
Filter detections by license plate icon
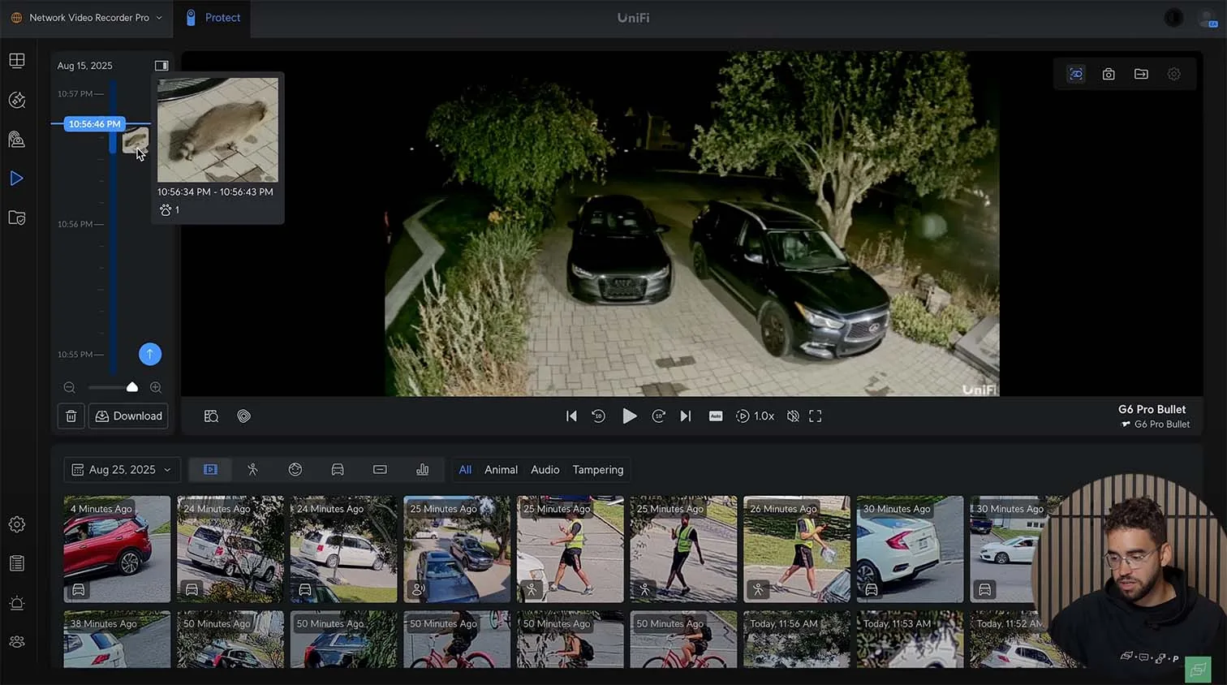pyautogui.click(x=380, y=470)
